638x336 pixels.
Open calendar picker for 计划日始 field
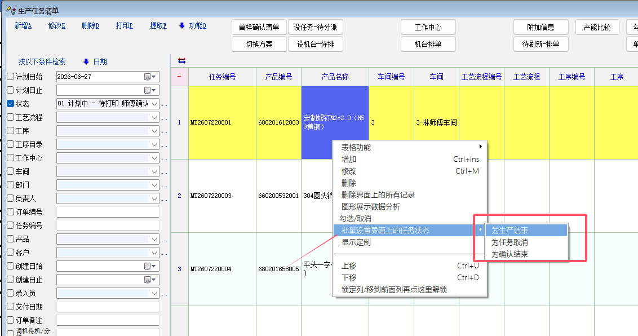click(150, 77)
